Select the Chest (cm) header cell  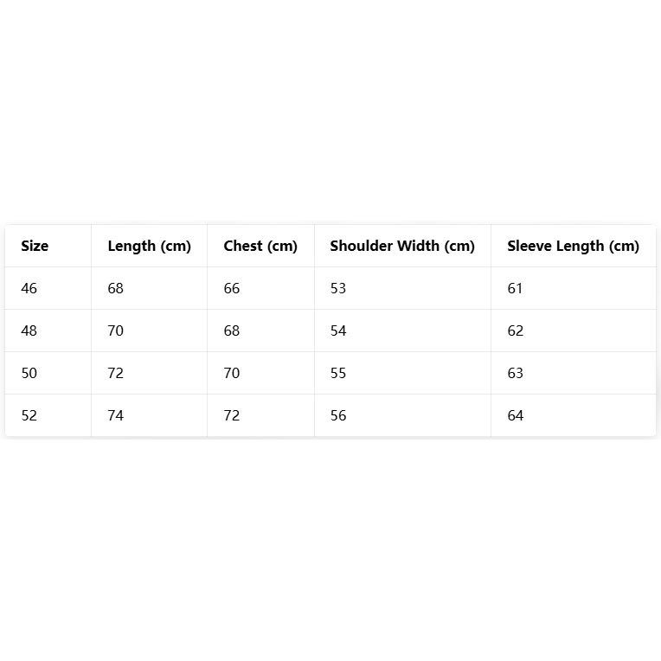pos(260,246)
